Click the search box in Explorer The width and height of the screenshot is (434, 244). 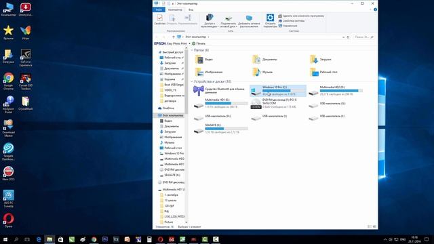tap(364, 37)
